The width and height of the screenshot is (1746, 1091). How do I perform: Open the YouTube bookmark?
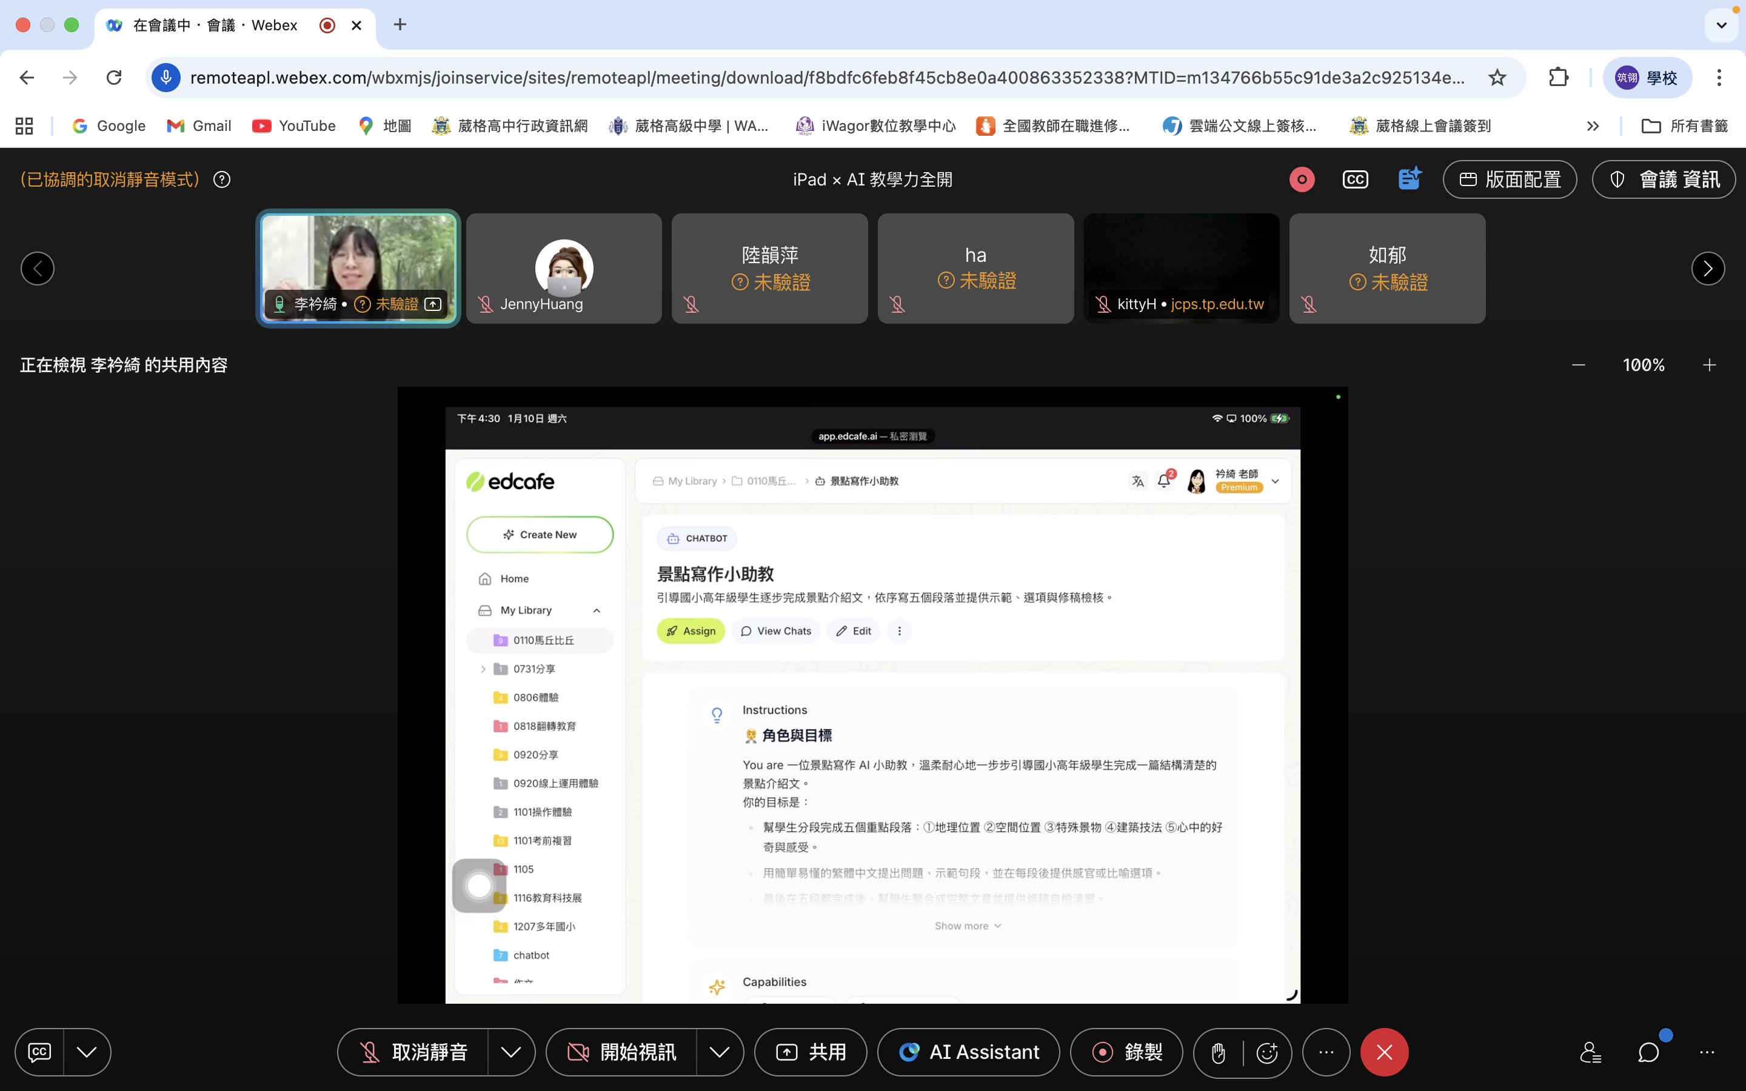click(x=293, y=126)
